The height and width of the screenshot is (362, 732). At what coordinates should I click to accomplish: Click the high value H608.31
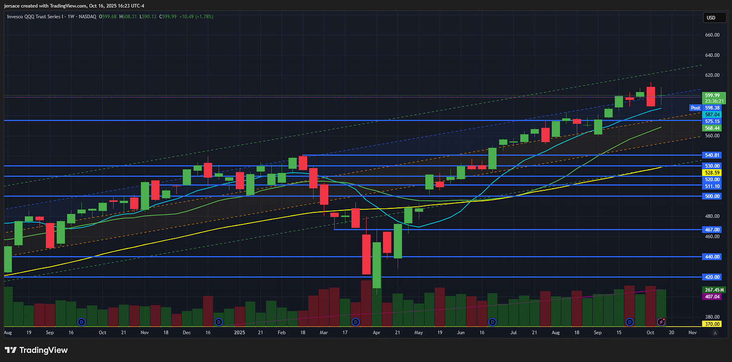click(x=129, y=17)
